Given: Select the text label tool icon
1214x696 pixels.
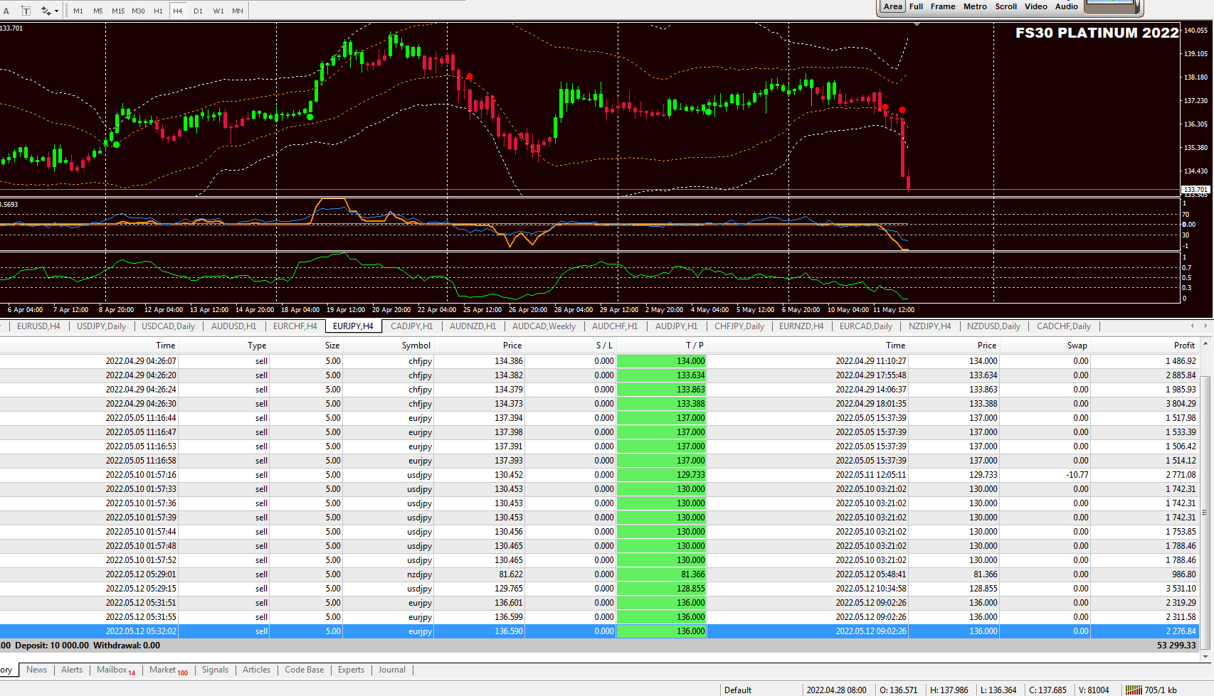Looking at the screenshot, I should point(26,11).
